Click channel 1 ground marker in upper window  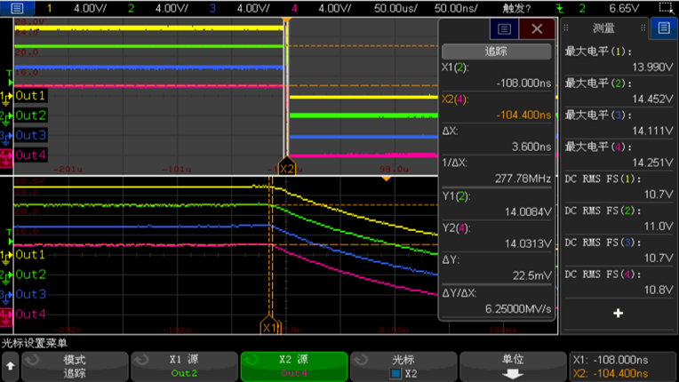tap(6, 99)
